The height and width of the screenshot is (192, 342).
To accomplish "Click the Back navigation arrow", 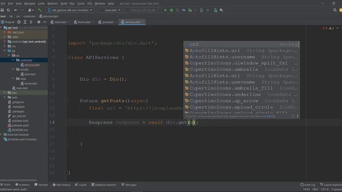I will coord(15,10).
